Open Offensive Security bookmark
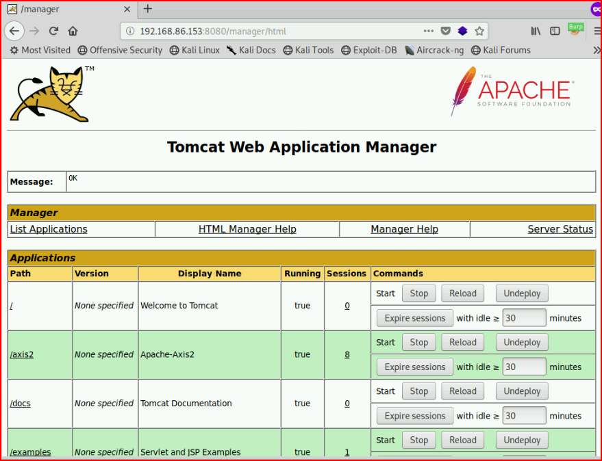Screen dimensions: 602x461 pos(120,50)
